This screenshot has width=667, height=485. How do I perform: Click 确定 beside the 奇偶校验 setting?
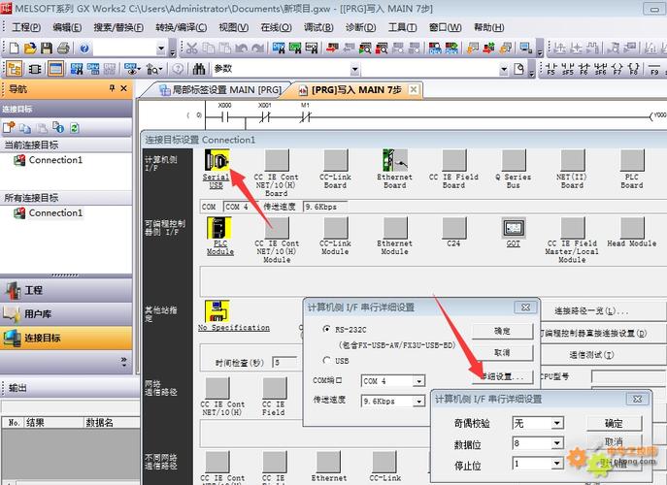pos(614,423)
